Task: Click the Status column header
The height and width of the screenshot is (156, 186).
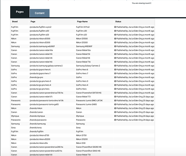Action: coord(118,22)
